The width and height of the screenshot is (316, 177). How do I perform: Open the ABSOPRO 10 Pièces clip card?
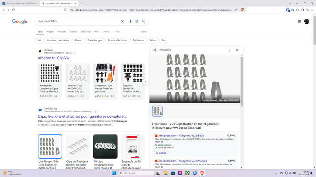click(x=78, y=81)
